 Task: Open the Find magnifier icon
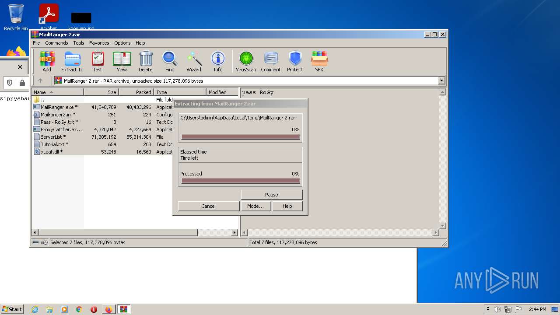170,61
